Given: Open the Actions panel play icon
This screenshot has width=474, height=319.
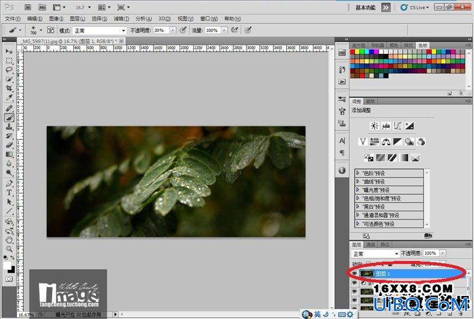Looking at the screenshot, I should coord(342,82).
